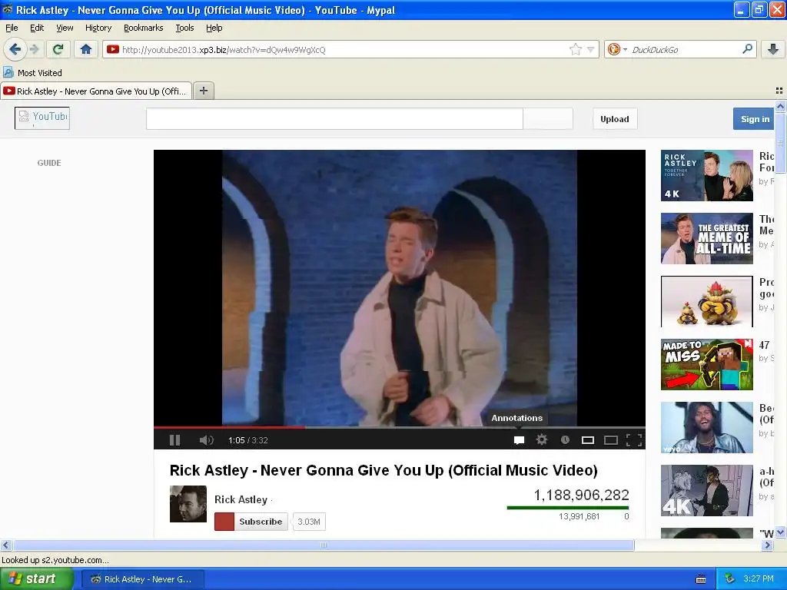This screenshot has height=590, width=787.
Task: Click the DuckDuckGo search field
Action: coord(685,49)
